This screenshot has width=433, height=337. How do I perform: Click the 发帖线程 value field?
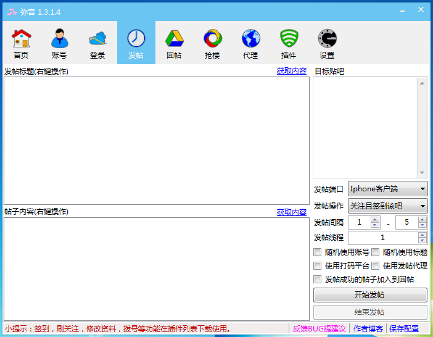[x=383, y=238]
